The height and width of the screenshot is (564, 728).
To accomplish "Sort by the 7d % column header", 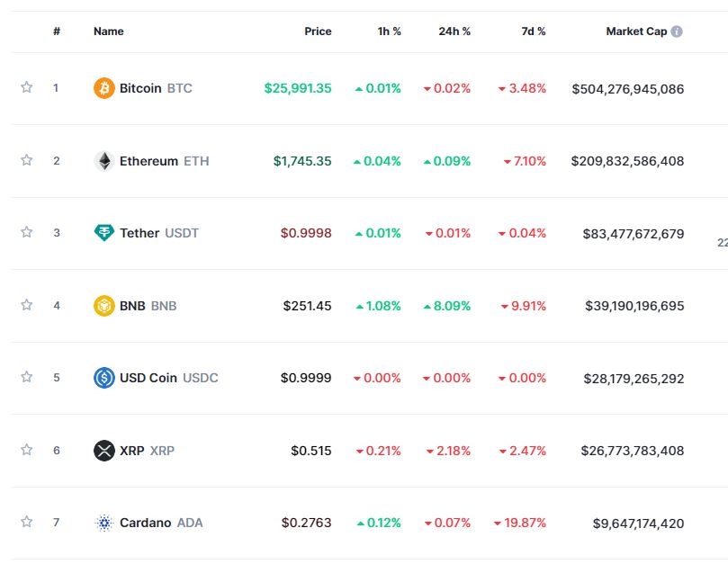I will coord(534,31).
